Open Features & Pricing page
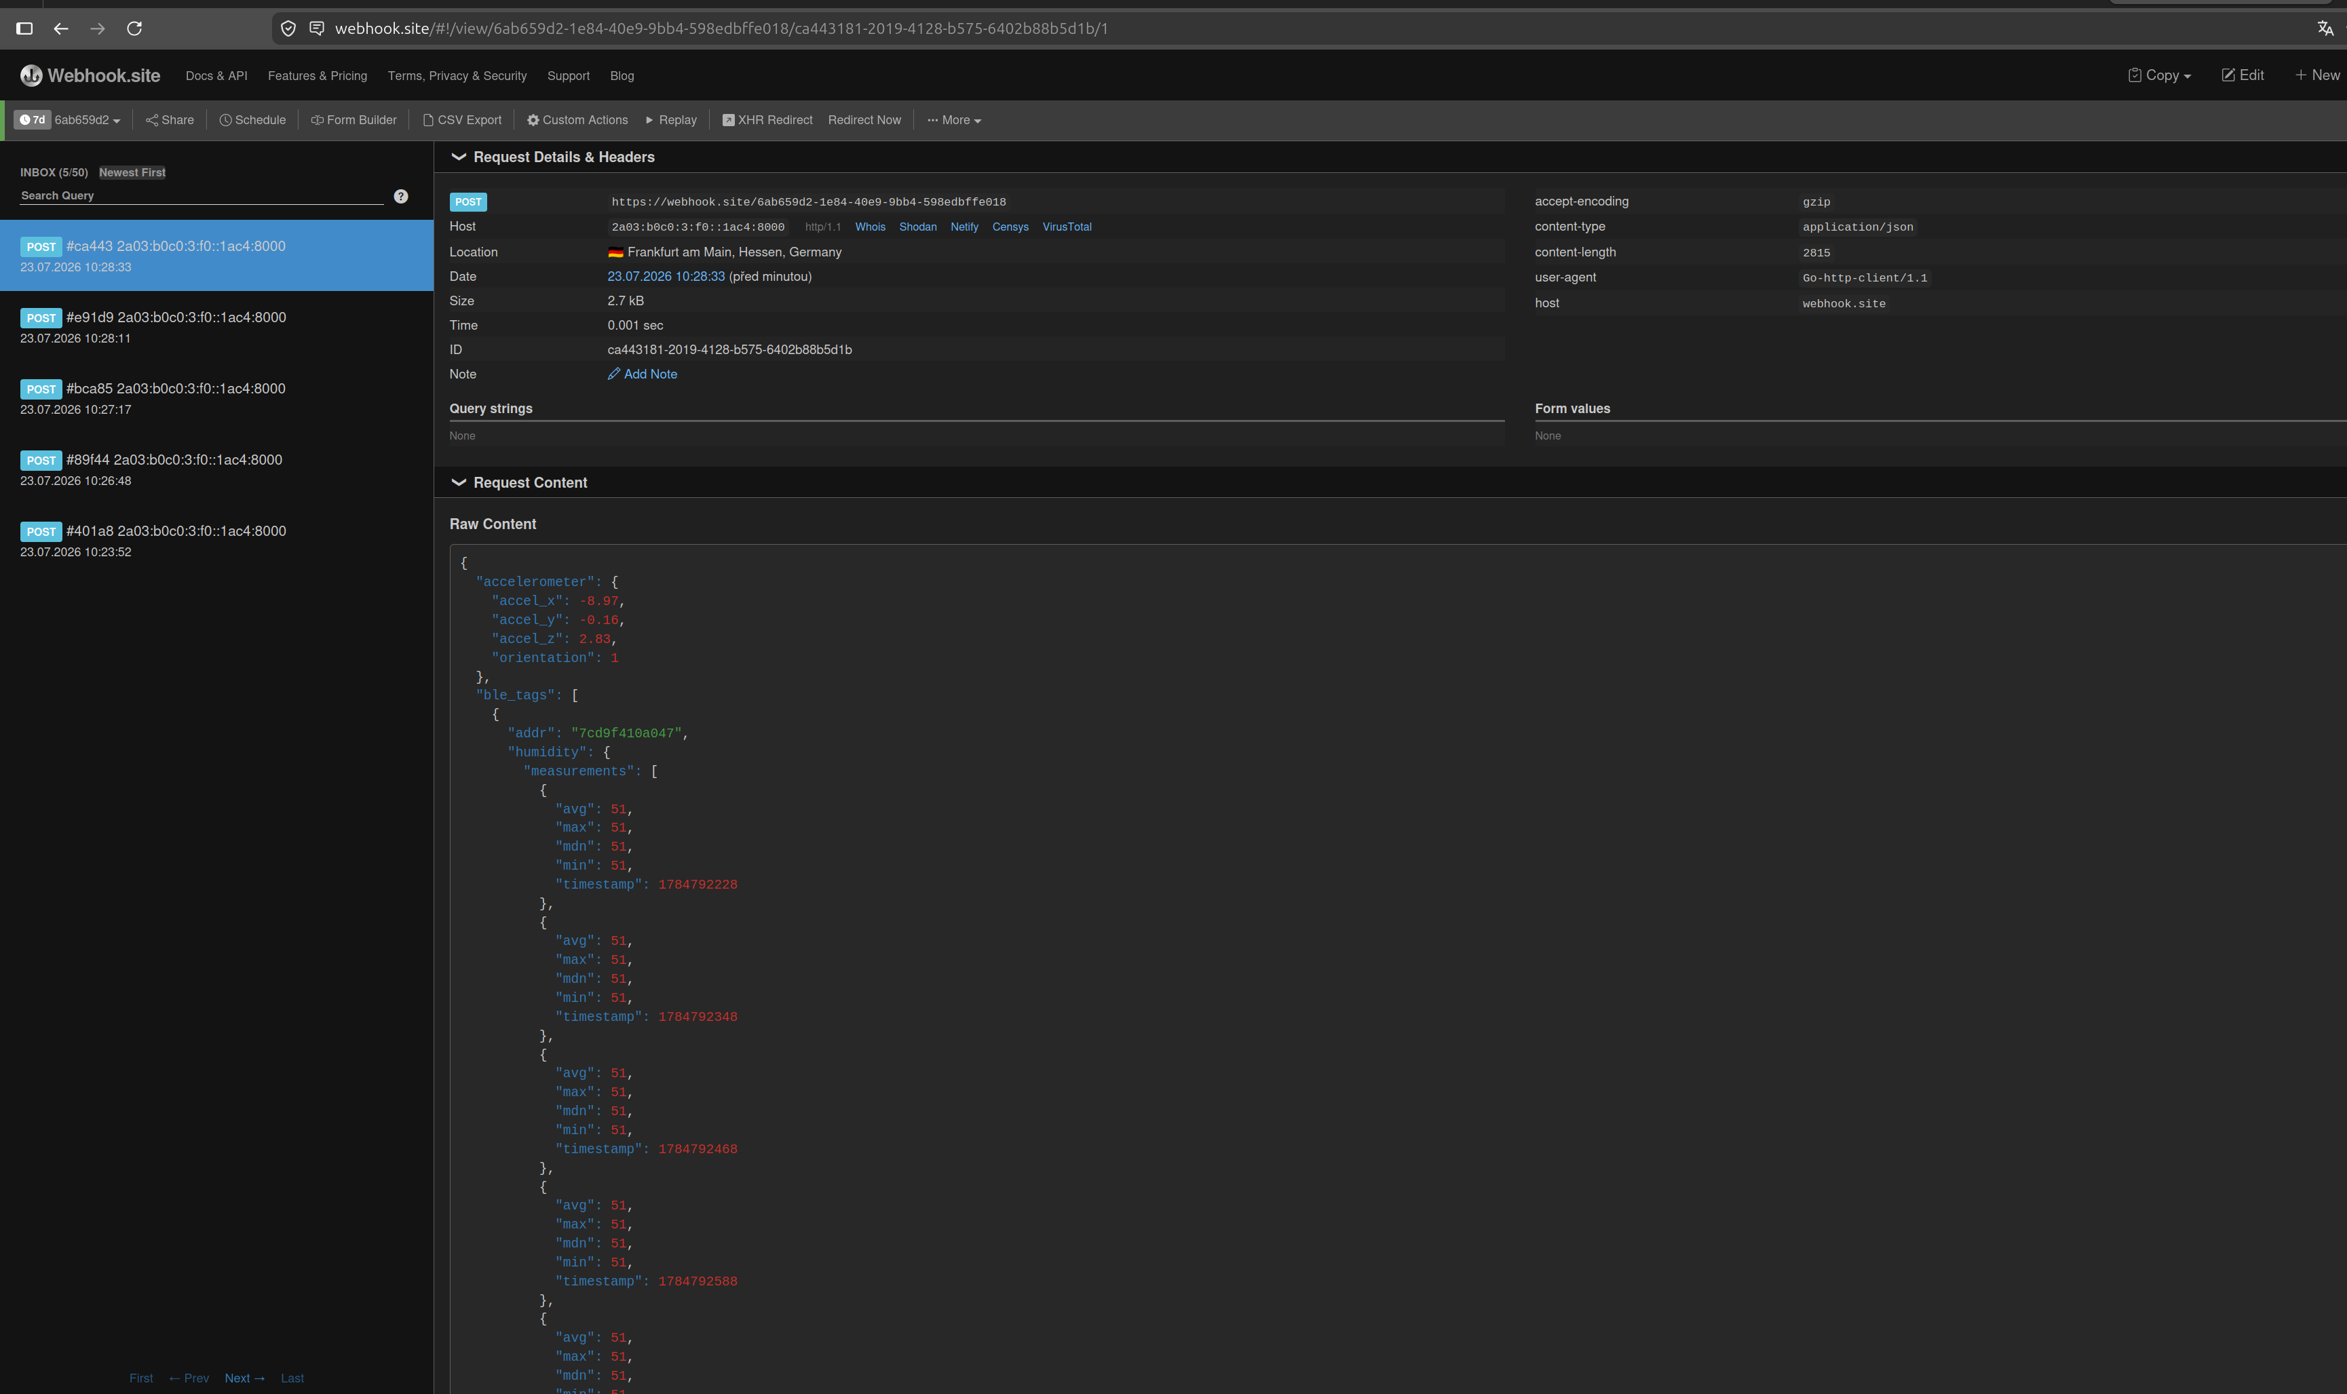The image size is (2347, 1394). tap(318, 76)
